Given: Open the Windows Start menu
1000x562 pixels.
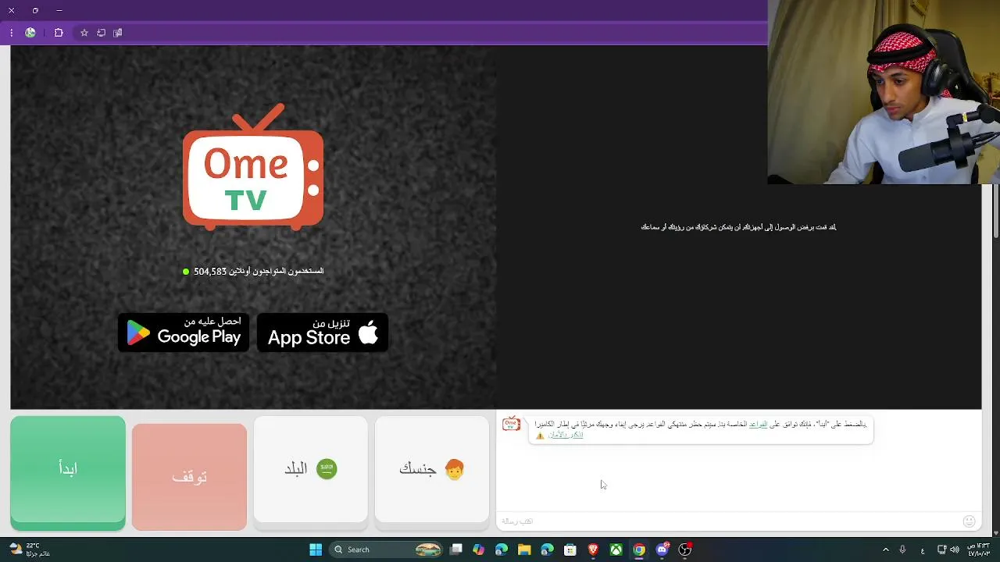Looking at the screenshot, I should 316,550.
